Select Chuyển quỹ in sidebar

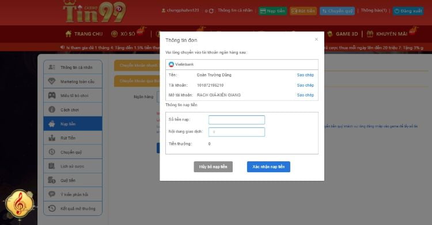(x=73, y=152)
